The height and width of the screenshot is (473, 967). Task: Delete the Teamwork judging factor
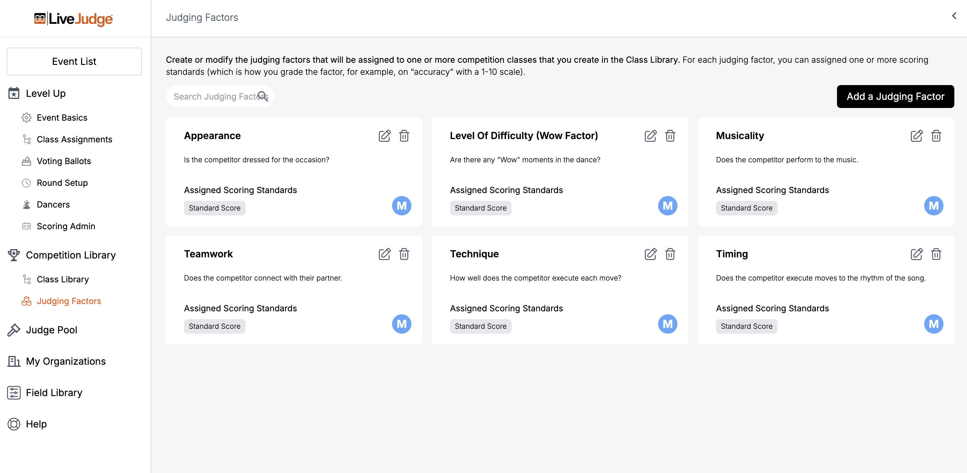coord(404,254)
